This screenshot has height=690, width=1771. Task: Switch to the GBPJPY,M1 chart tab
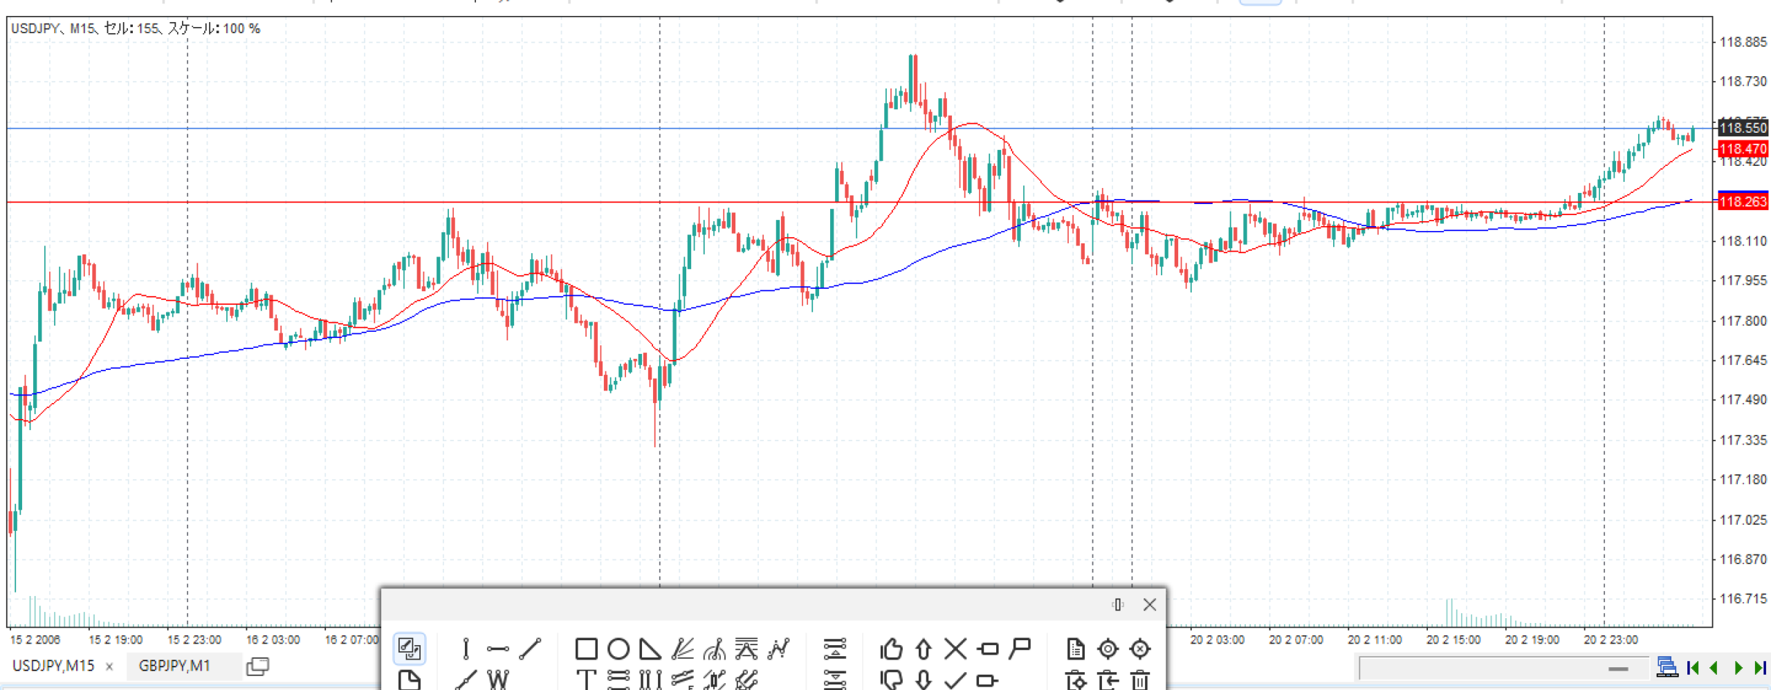point(174,666)
